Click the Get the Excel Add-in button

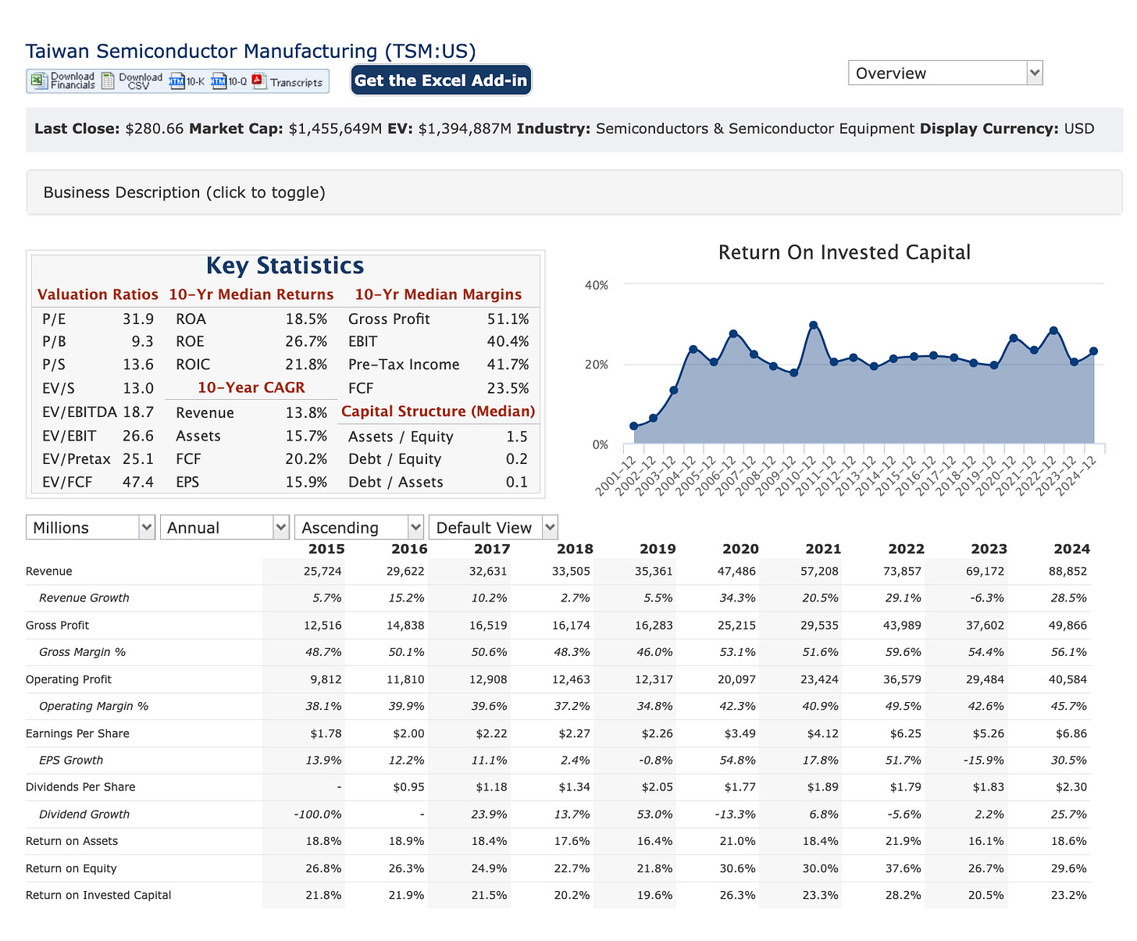(x=441, y=80)
